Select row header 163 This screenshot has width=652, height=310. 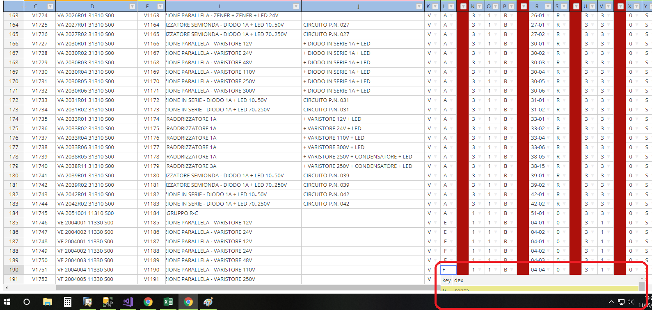point(14,16)
